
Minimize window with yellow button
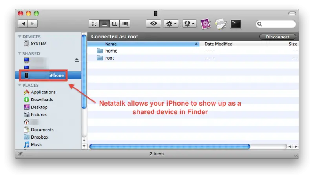pos(28,13)
